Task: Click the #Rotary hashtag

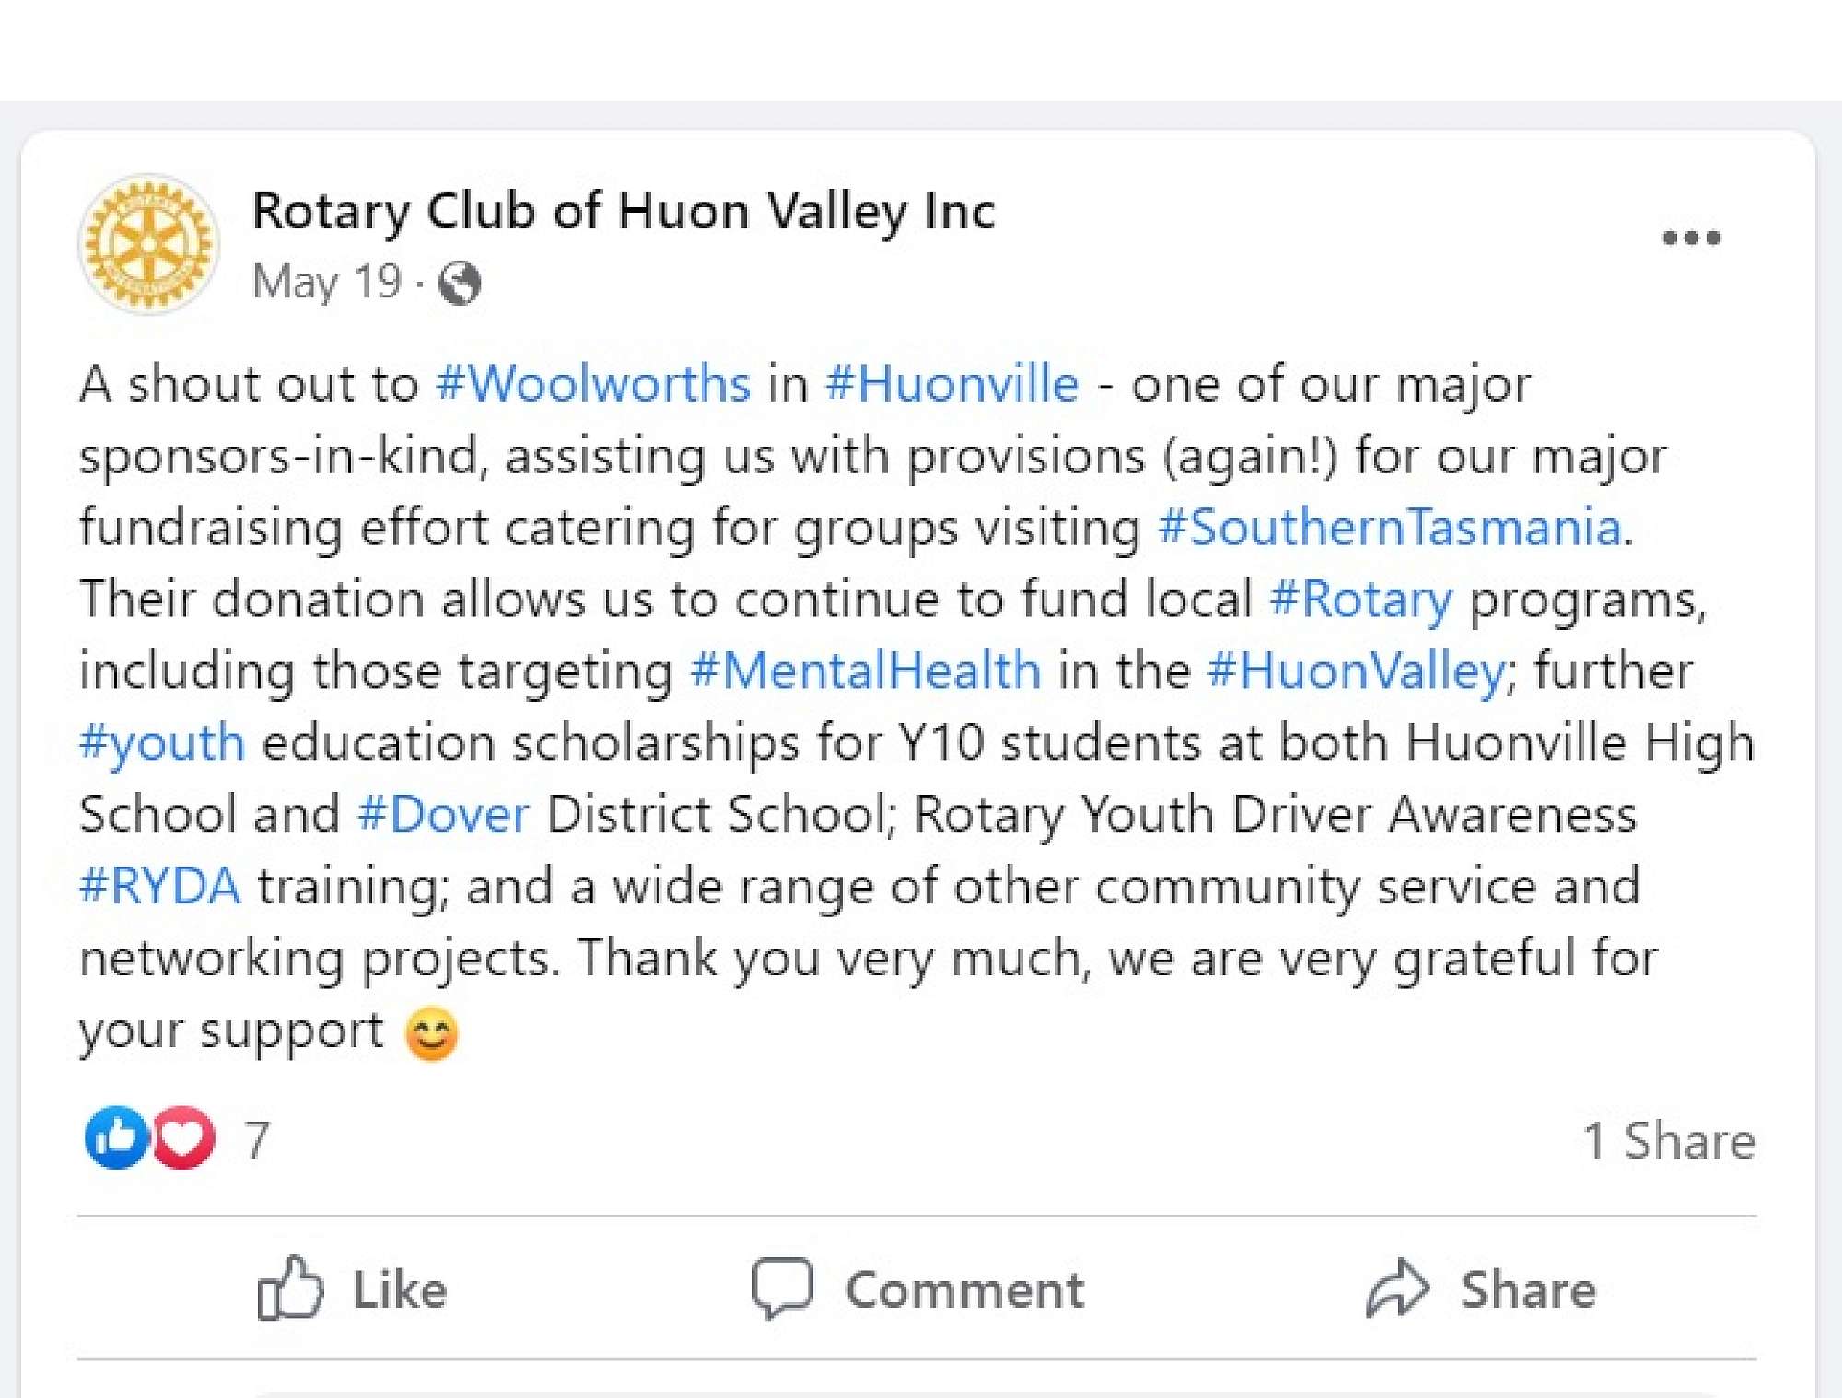Action: [1360, 600]
